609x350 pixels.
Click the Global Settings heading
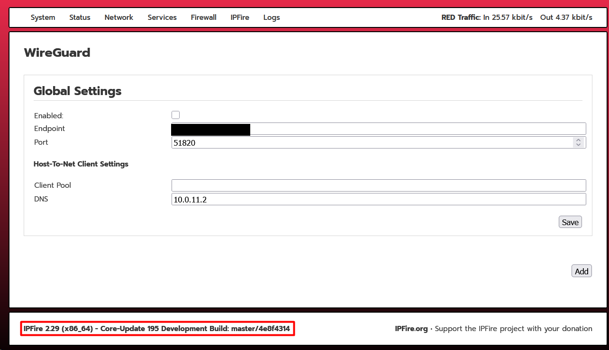tap(78, 91)
